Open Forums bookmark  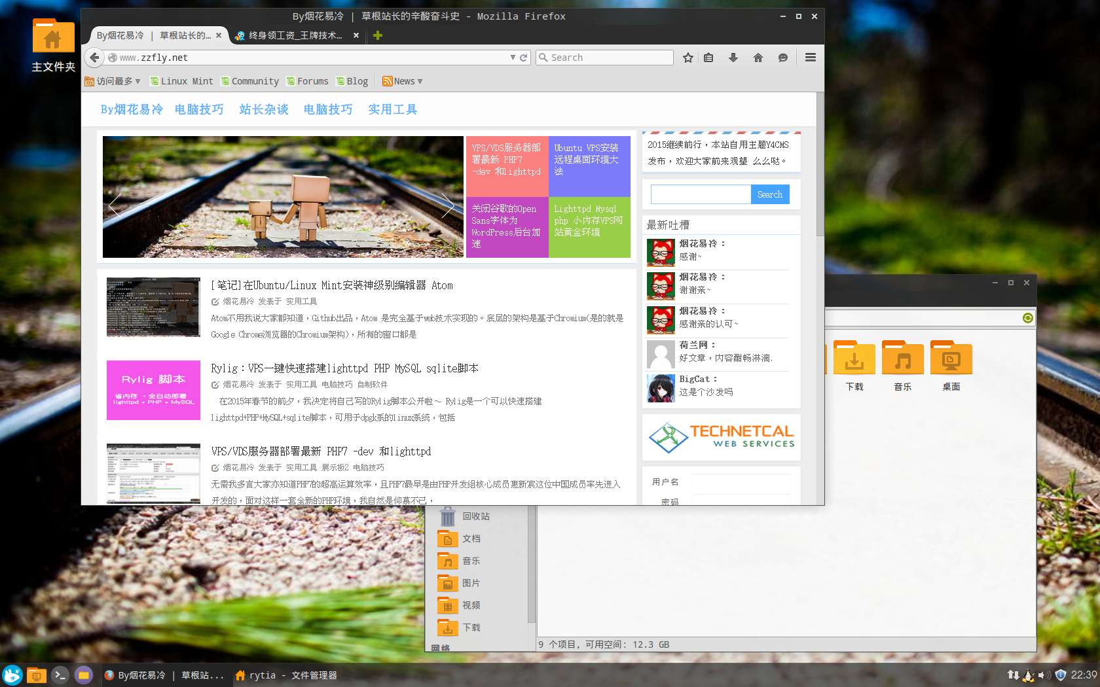(x=308, y=81)
